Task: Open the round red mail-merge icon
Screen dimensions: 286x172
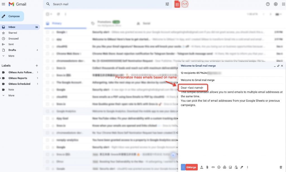Action: coord(185,4)
